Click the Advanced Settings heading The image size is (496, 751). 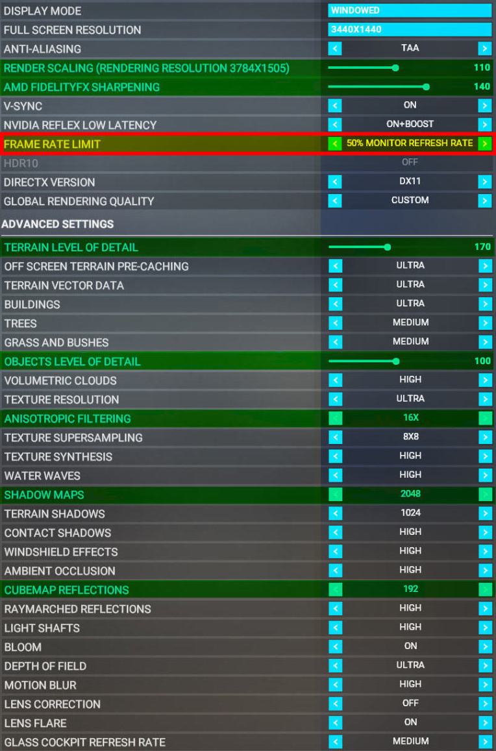point(58,224)
